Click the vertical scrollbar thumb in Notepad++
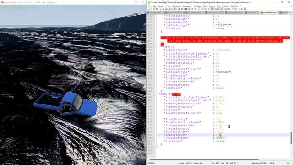The height and width of the screenshot is (165, 293). coord(291,138)
